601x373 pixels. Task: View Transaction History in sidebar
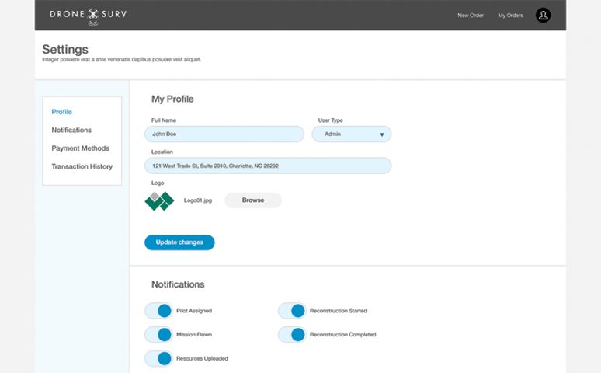82,166
